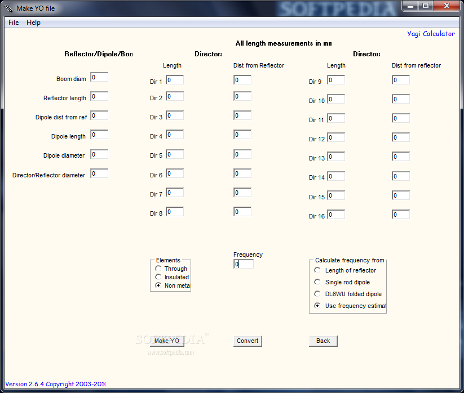
Task: Click Dir 2 dist from reflector field
Action: tap(242, 96)
